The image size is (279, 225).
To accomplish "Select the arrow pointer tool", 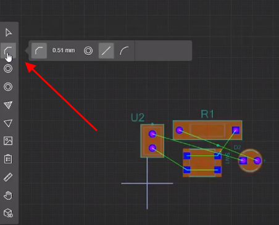I will (x=8, y=33).
